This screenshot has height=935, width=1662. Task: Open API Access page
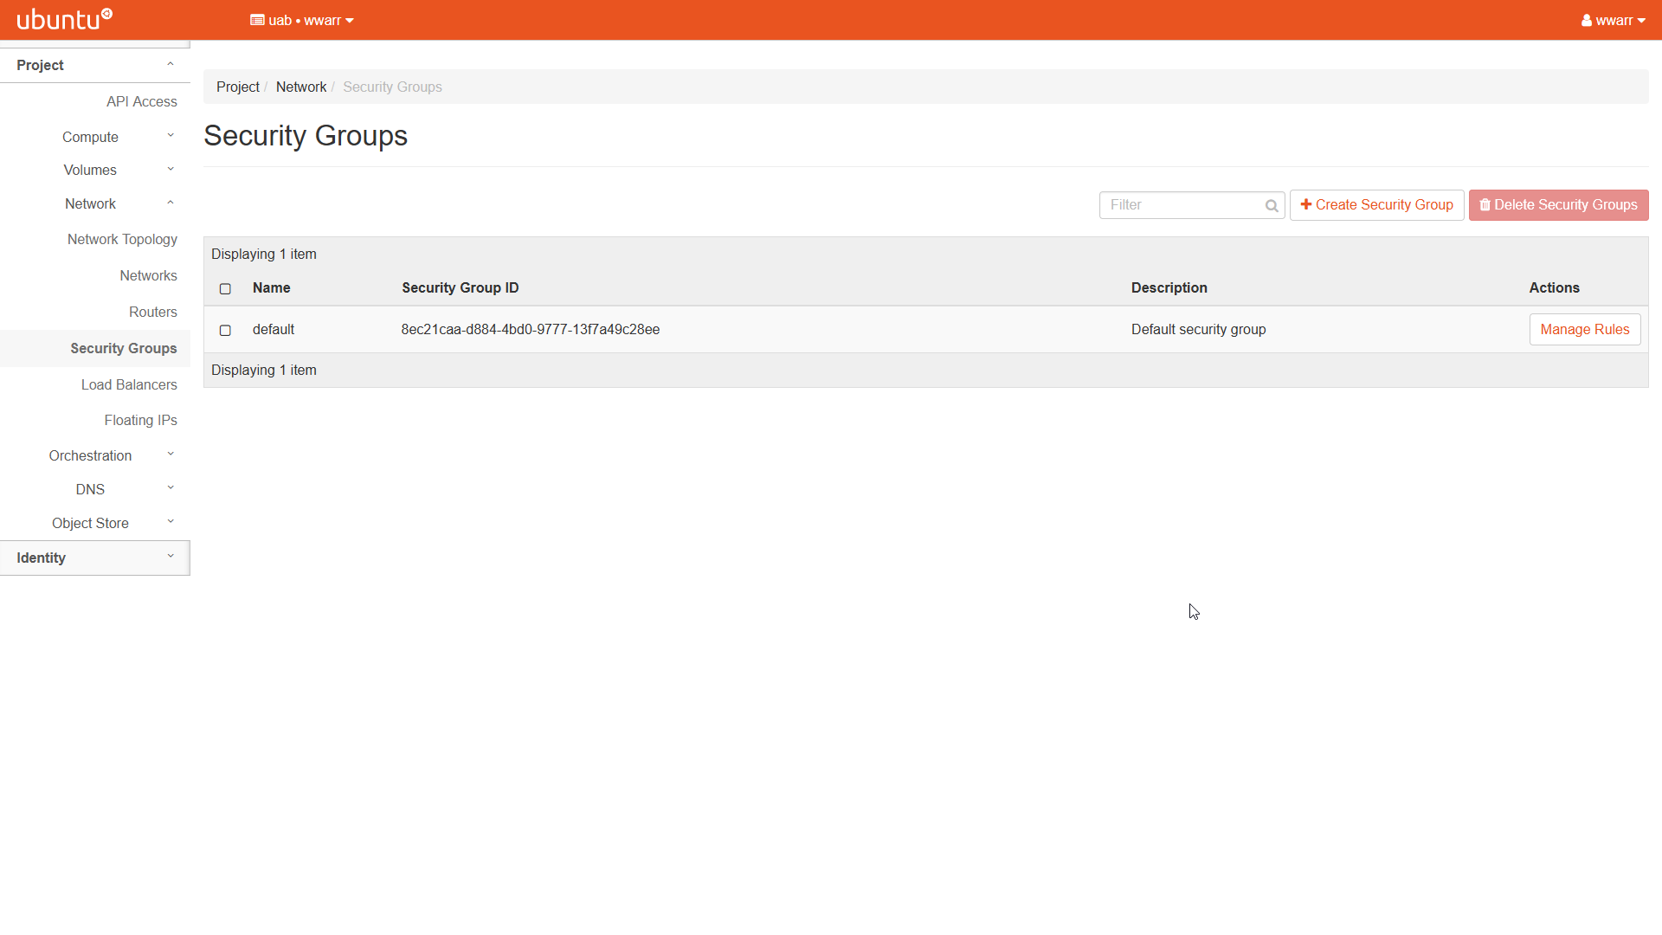[142, 101]
